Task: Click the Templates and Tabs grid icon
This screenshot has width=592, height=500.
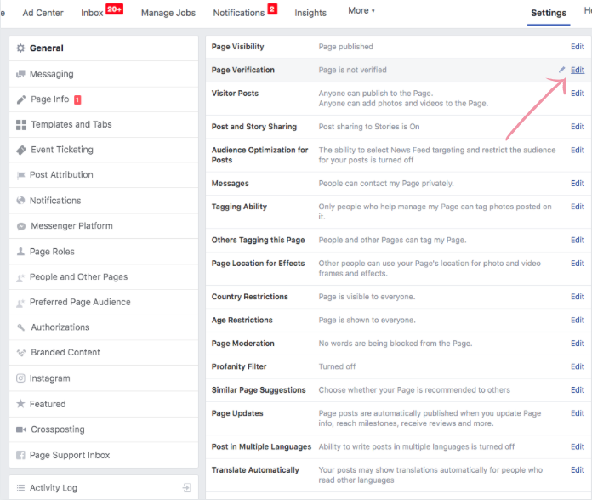Action: (21, 124)
